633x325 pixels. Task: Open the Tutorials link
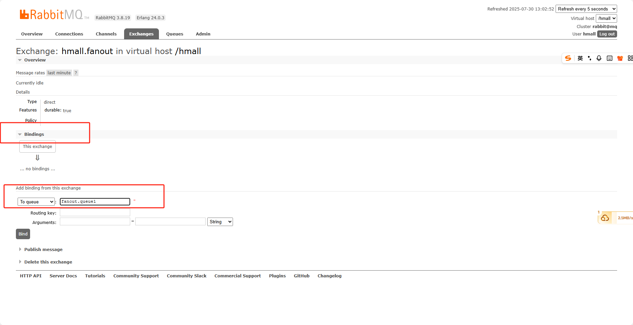(95, 276)
